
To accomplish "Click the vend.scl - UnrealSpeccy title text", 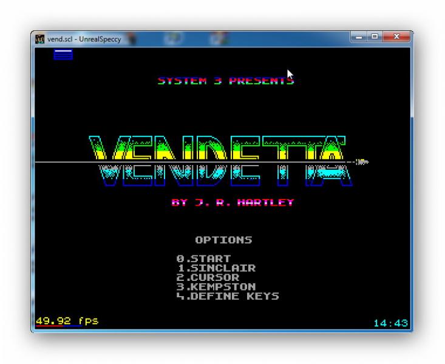I will tap(84, 39).
